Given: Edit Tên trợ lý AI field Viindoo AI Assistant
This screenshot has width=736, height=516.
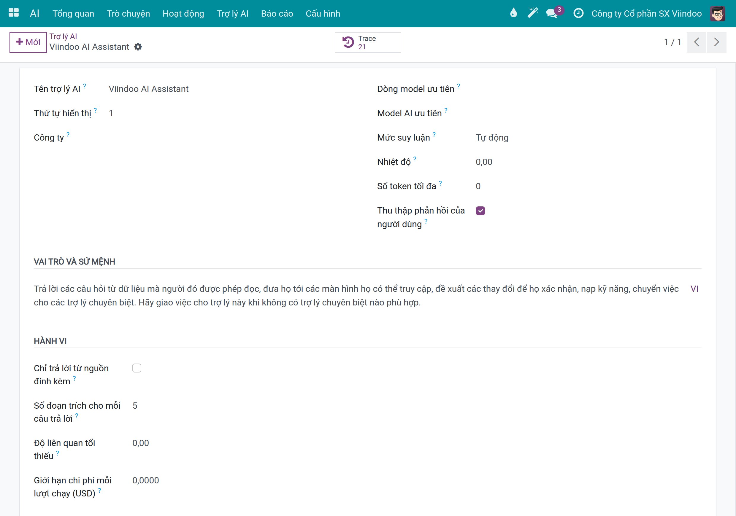Looking at the screenshot, I should point(233,89).
